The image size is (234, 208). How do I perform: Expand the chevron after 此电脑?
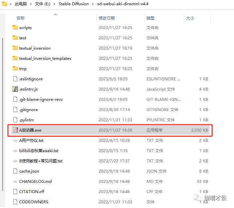click(31, 4)
